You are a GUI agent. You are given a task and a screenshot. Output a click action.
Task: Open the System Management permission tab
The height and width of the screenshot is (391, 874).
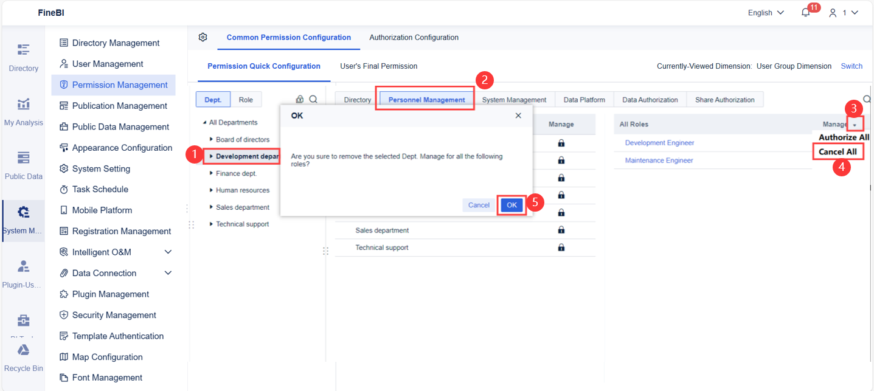(515, 99)
